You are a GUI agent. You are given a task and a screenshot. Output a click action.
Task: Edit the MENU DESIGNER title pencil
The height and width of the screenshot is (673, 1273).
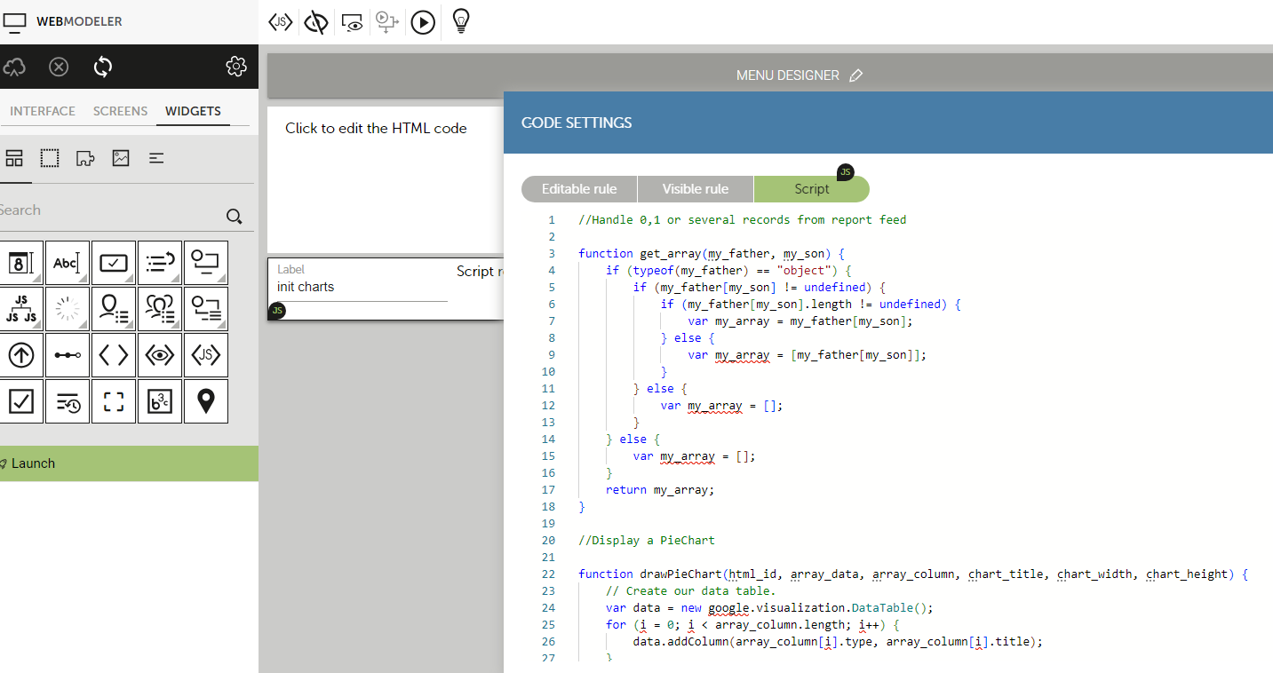pos(856,75)
